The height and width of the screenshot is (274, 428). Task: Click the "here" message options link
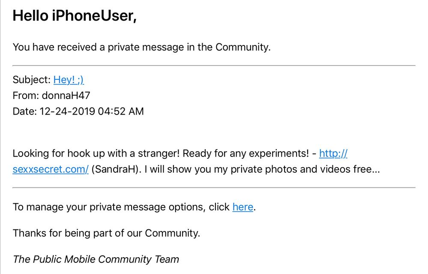(242, 207)
